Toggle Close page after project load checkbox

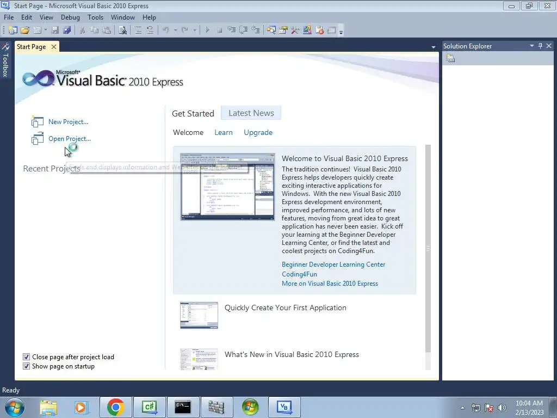pyautogui.click(x=26, y=357)
